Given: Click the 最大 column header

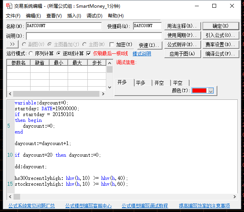Looking at the screenshot, I should click(77, 63).
